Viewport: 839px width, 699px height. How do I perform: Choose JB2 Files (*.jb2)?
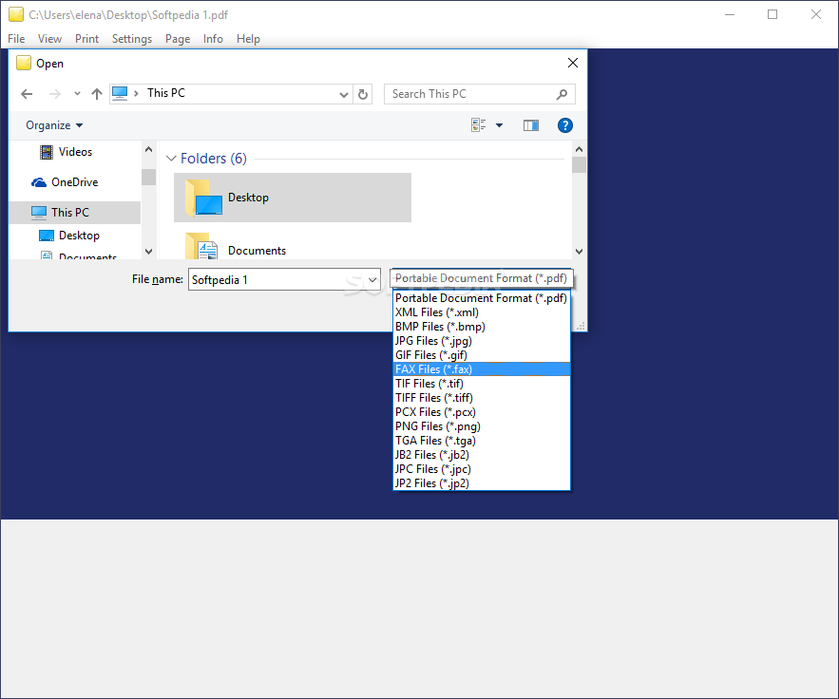(x=482, y=455)
